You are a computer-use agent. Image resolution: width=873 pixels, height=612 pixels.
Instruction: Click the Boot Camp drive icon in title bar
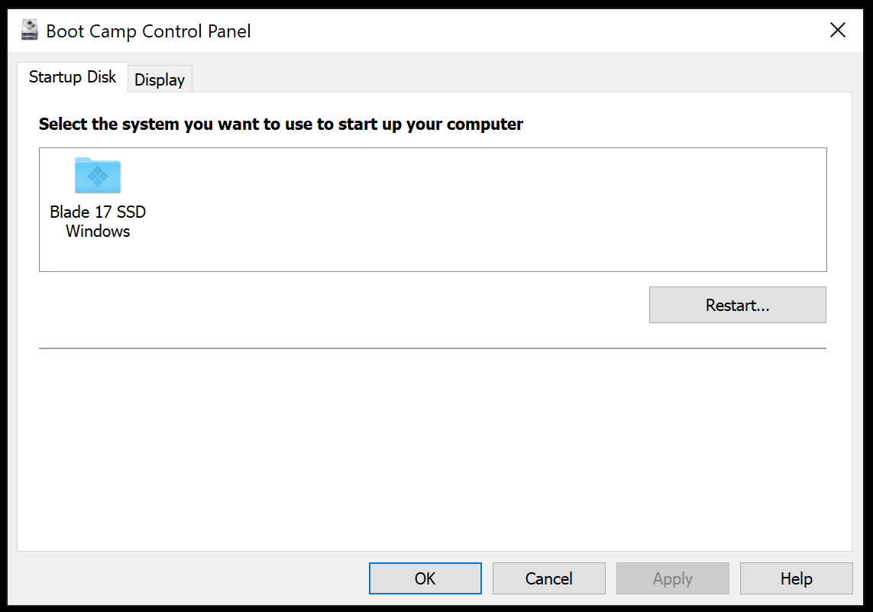[x=30, y=30]
